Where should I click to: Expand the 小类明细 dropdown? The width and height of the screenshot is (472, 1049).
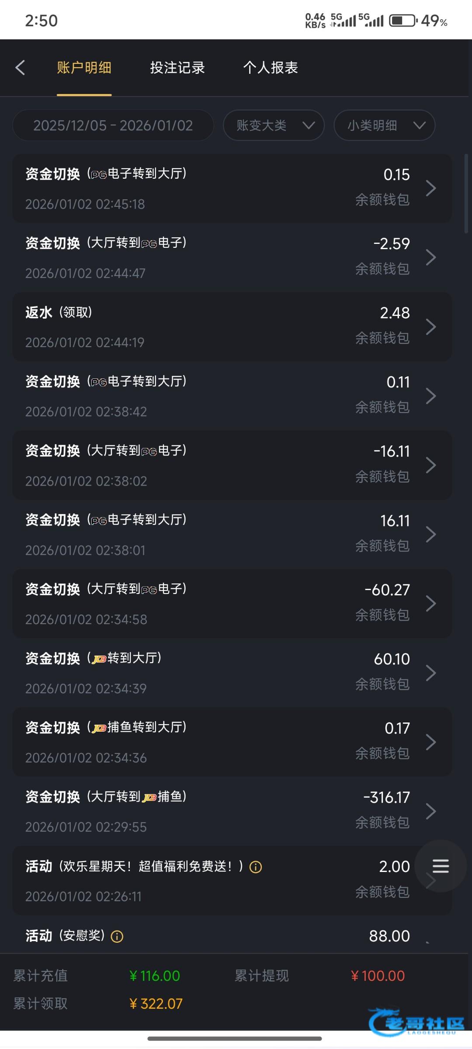click(384, 125)
